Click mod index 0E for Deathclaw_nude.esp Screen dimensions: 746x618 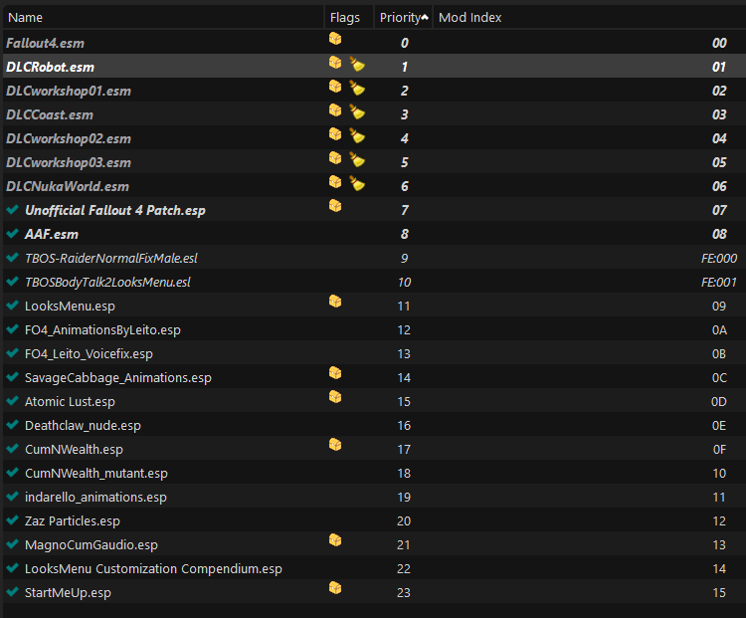(x=719, y=426)
